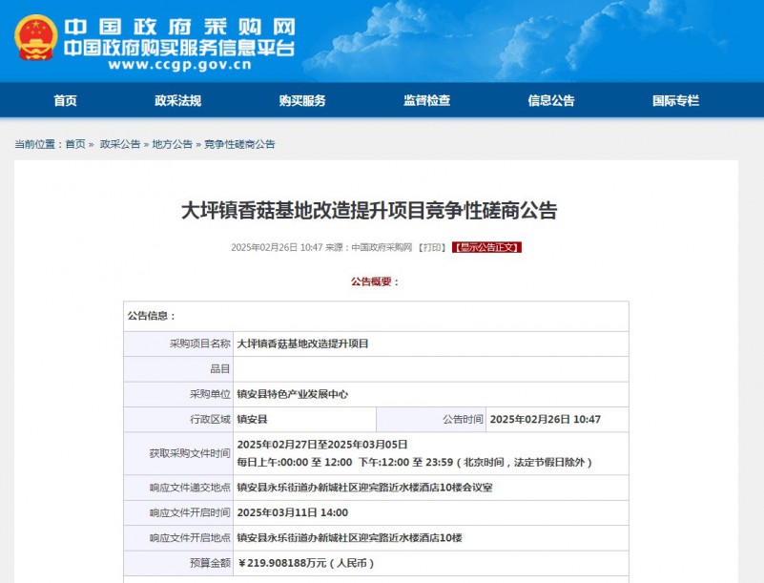Click the 中国政府购买服务信息平台 subtitle
Screen dimensions: 764x583
click(x=179, y=48)
